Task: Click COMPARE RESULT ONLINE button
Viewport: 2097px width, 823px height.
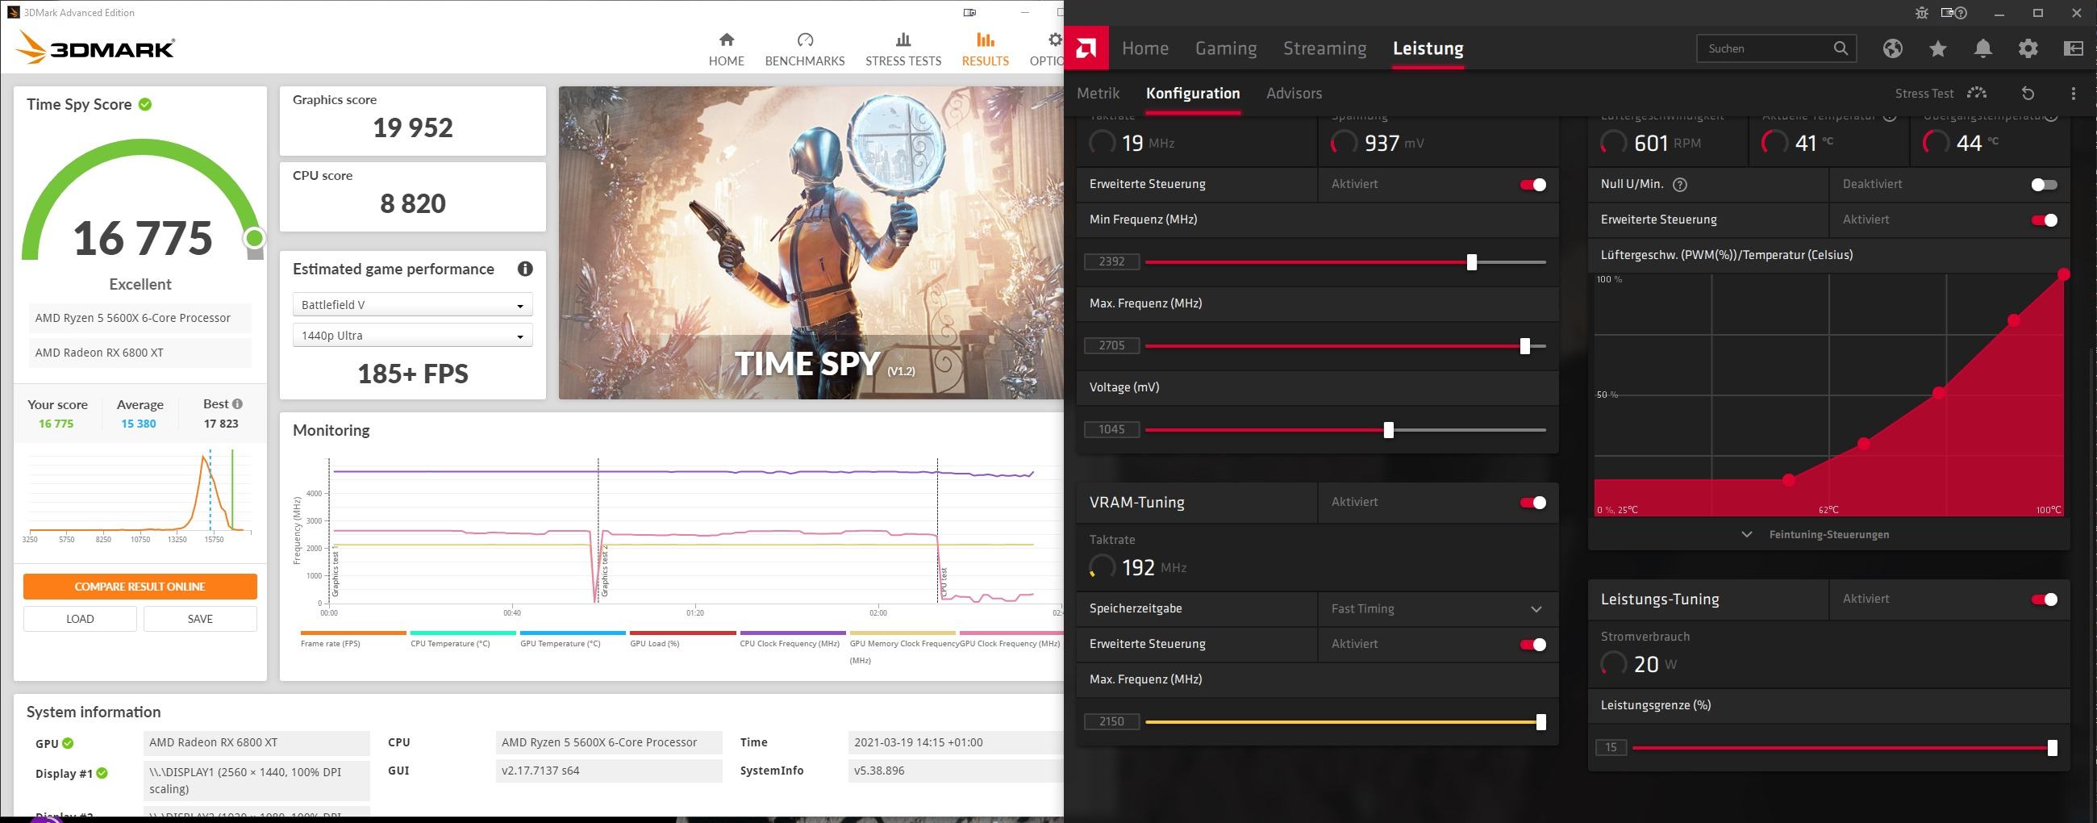Action: 140,586
